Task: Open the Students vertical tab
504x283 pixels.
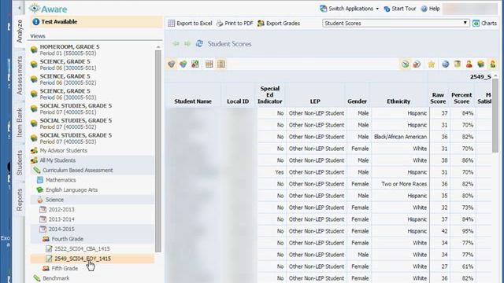Action: point(20,163)
